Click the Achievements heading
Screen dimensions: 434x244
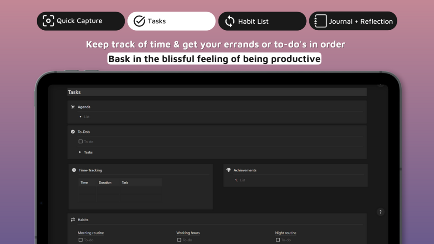245,170
